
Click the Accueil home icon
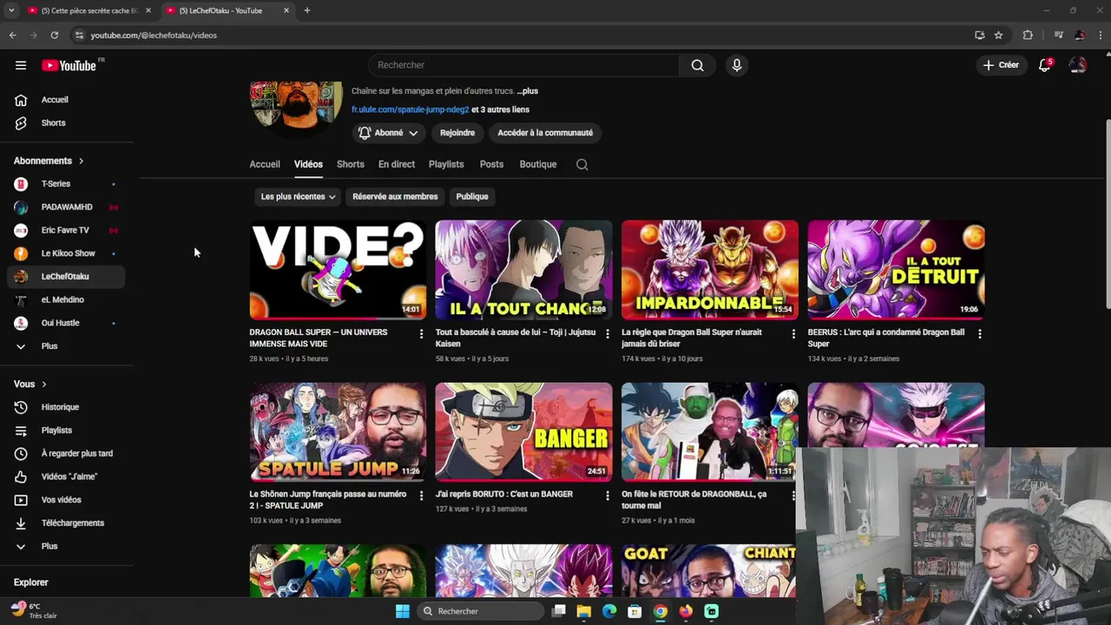(x=21, y=100)
